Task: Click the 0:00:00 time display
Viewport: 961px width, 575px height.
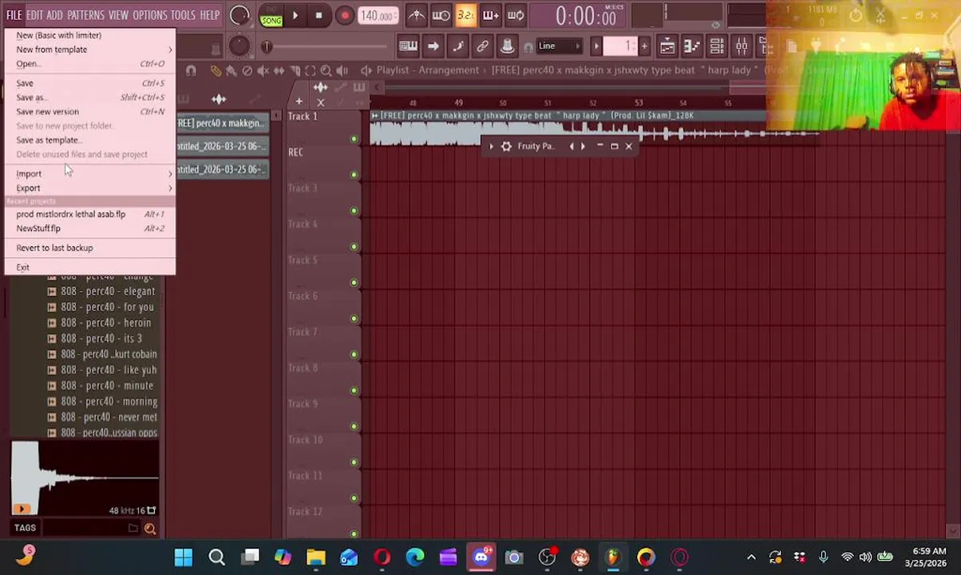Action: (586, 16)
